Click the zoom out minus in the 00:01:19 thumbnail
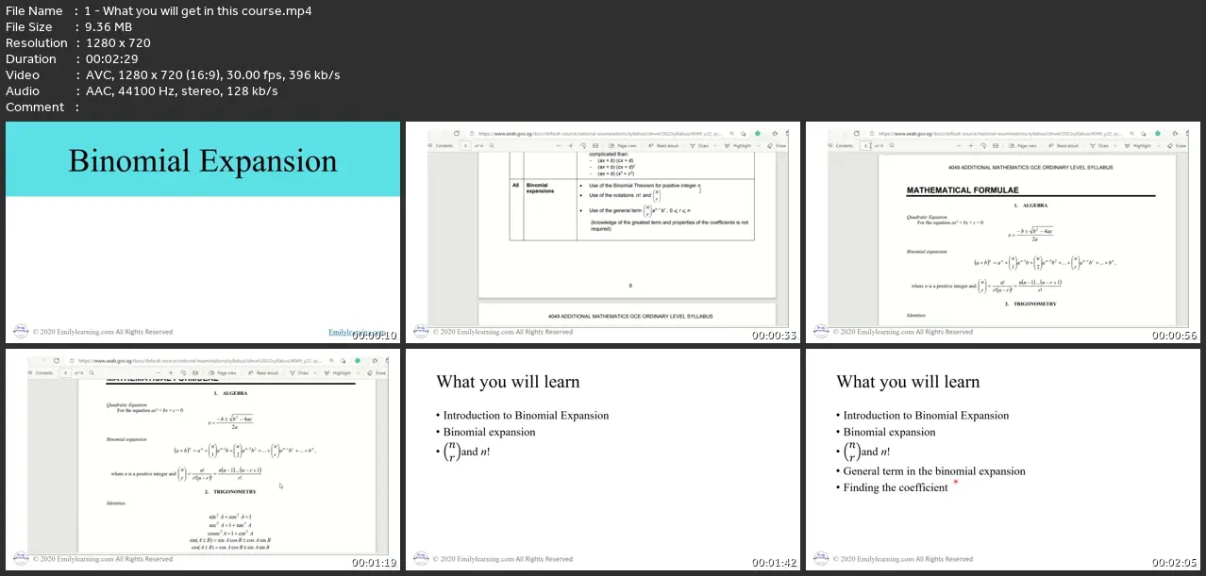This screenshot has height=576, width=1206. click(x=159, y=373)
